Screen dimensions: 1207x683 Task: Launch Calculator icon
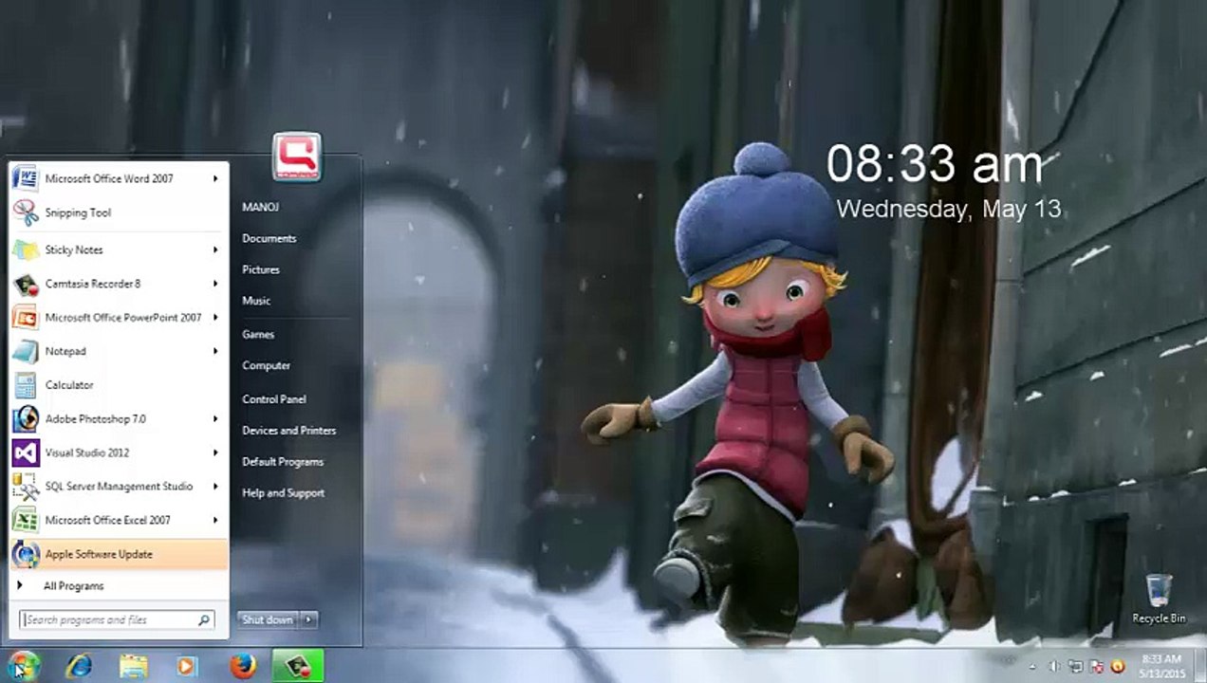point(26,385)
